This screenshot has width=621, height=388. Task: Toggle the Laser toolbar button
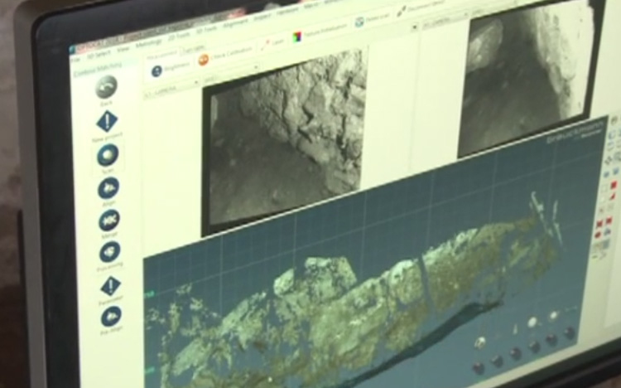point(273,42)
